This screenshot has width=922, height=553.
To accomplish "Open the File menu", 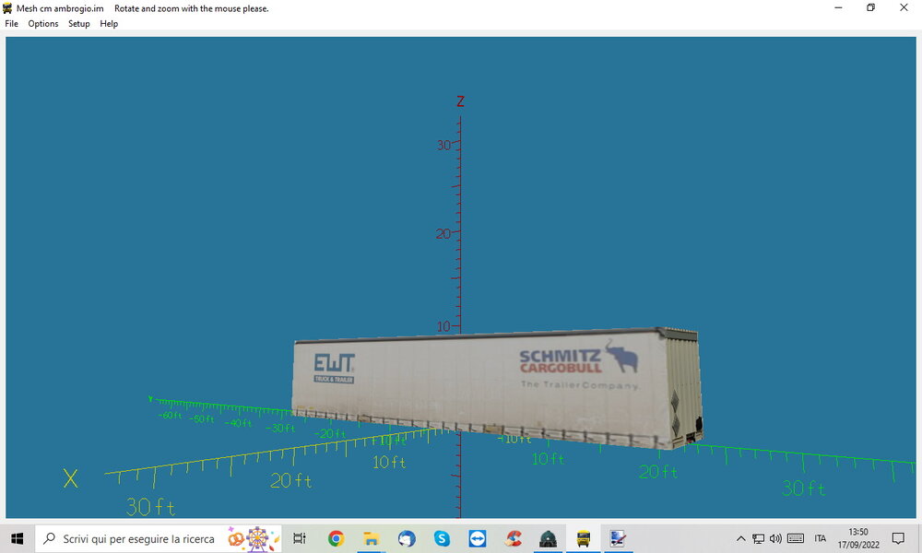I will (x=11, y=24).
